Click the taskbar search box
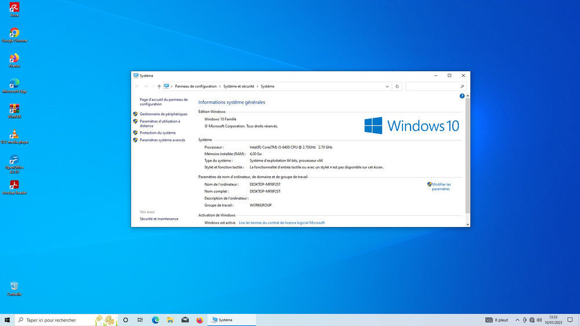This screenshot has height=326, width=580. coord(67,320)
